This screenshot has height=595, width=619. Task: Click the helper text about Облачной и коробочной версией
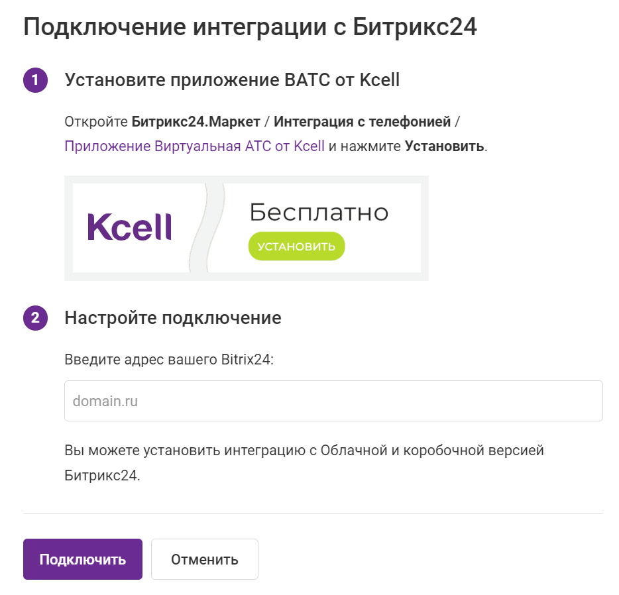(304, 451)
